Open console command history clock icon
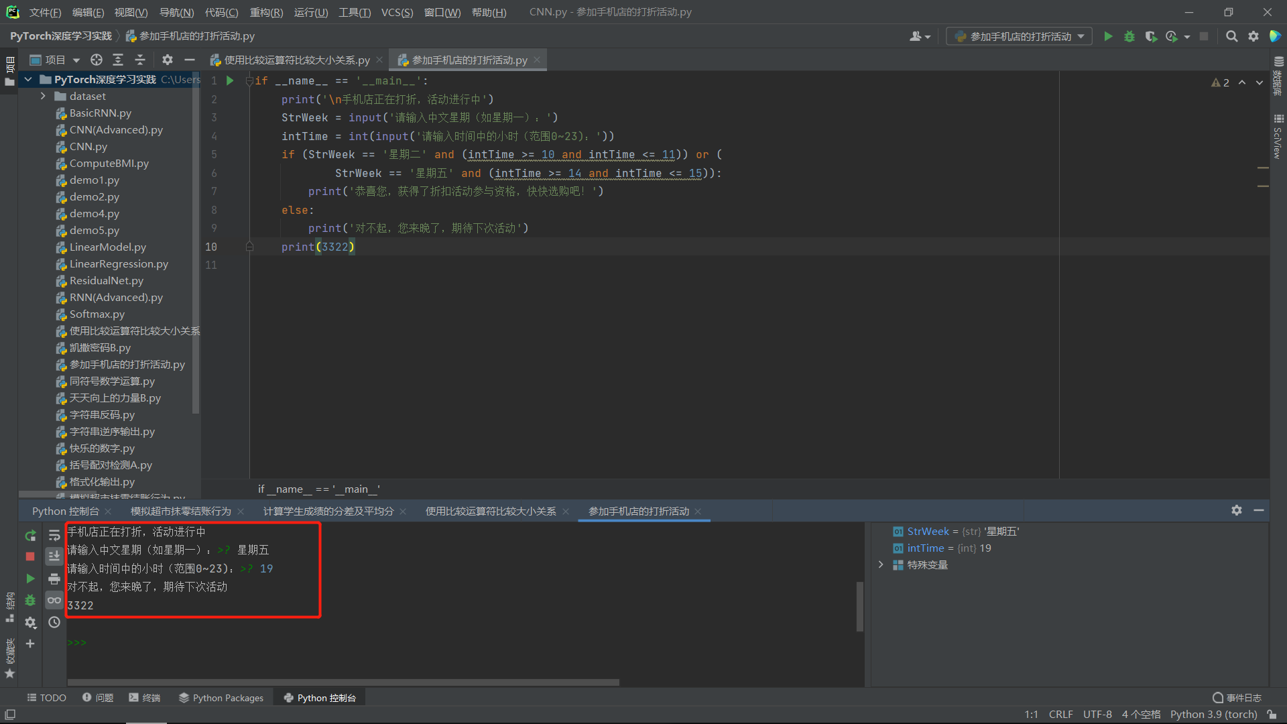The height and width of the screenshot is (724, 1287). point(54,622)
